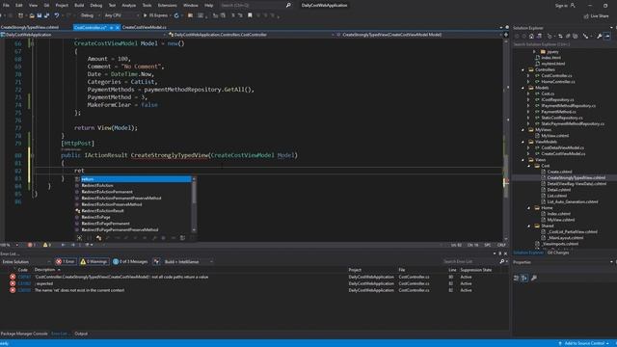This screenshot has height=347, width=617.
Task: Click Collapse All icon in Solution Explorer
Action: click(568, 36)
